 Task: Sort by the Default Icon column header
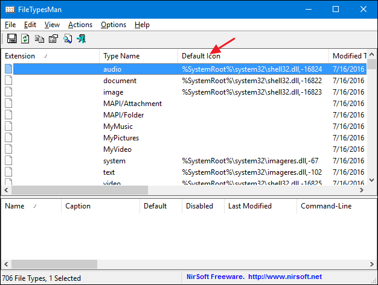click(x=200, y=56)
